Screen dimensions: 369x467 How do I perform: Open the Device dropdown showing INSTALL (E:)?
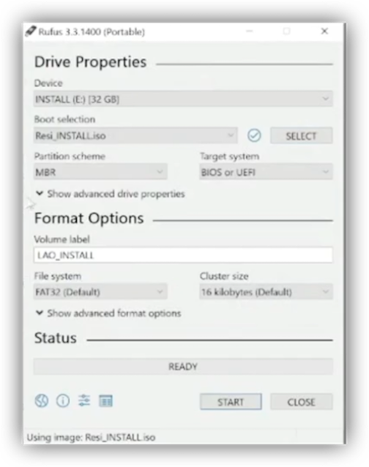(x=183, y=99)
